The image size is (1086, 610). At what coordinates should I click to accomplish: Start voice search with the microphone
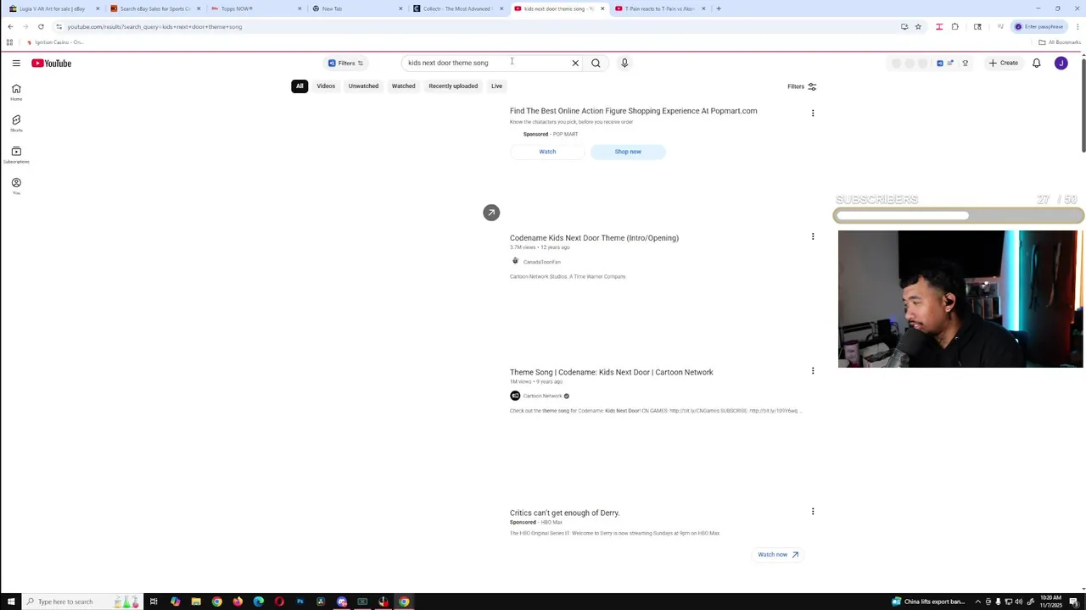(624, 63)
